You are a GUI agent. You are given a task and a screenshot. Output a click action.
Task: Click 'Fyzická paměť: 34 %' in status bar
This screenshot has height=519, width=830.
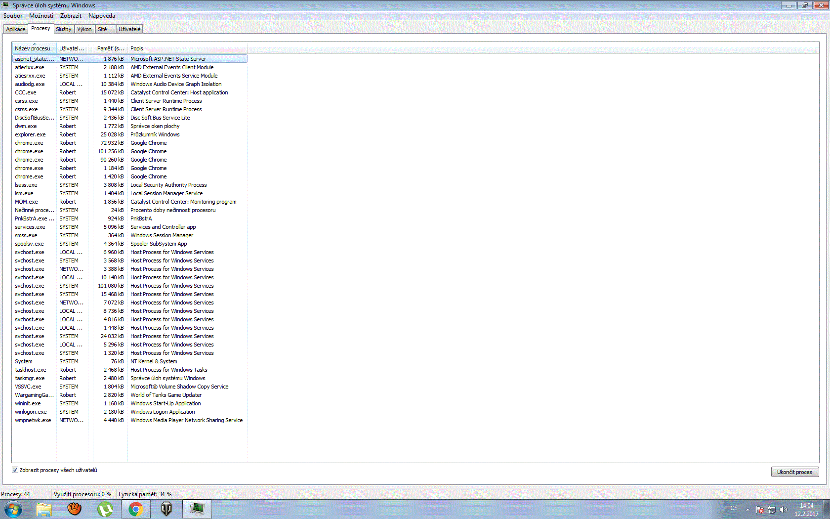point(145,494)
